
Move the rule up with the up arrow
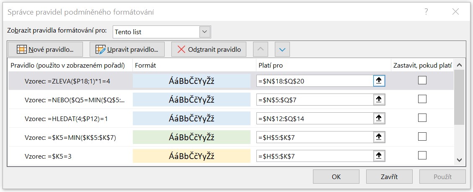261,49
